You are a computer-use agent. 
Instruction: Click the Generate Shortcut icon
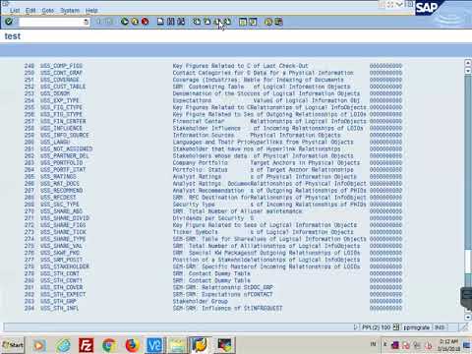click(x=253, y=22)
